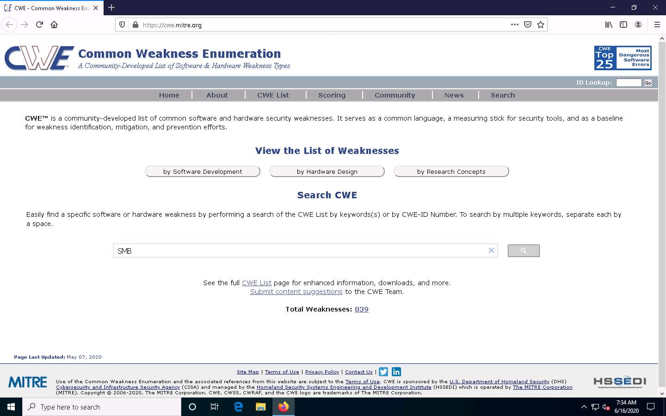Image resolution: width=666 pixels, height=416 pixels.
Task: View weaknesses by Software Development
Action: pos(203,171)
